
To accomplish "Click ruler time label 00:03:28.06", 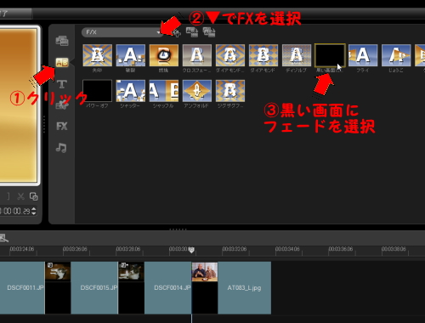I will pyautogui.click(x=128, y=249).
